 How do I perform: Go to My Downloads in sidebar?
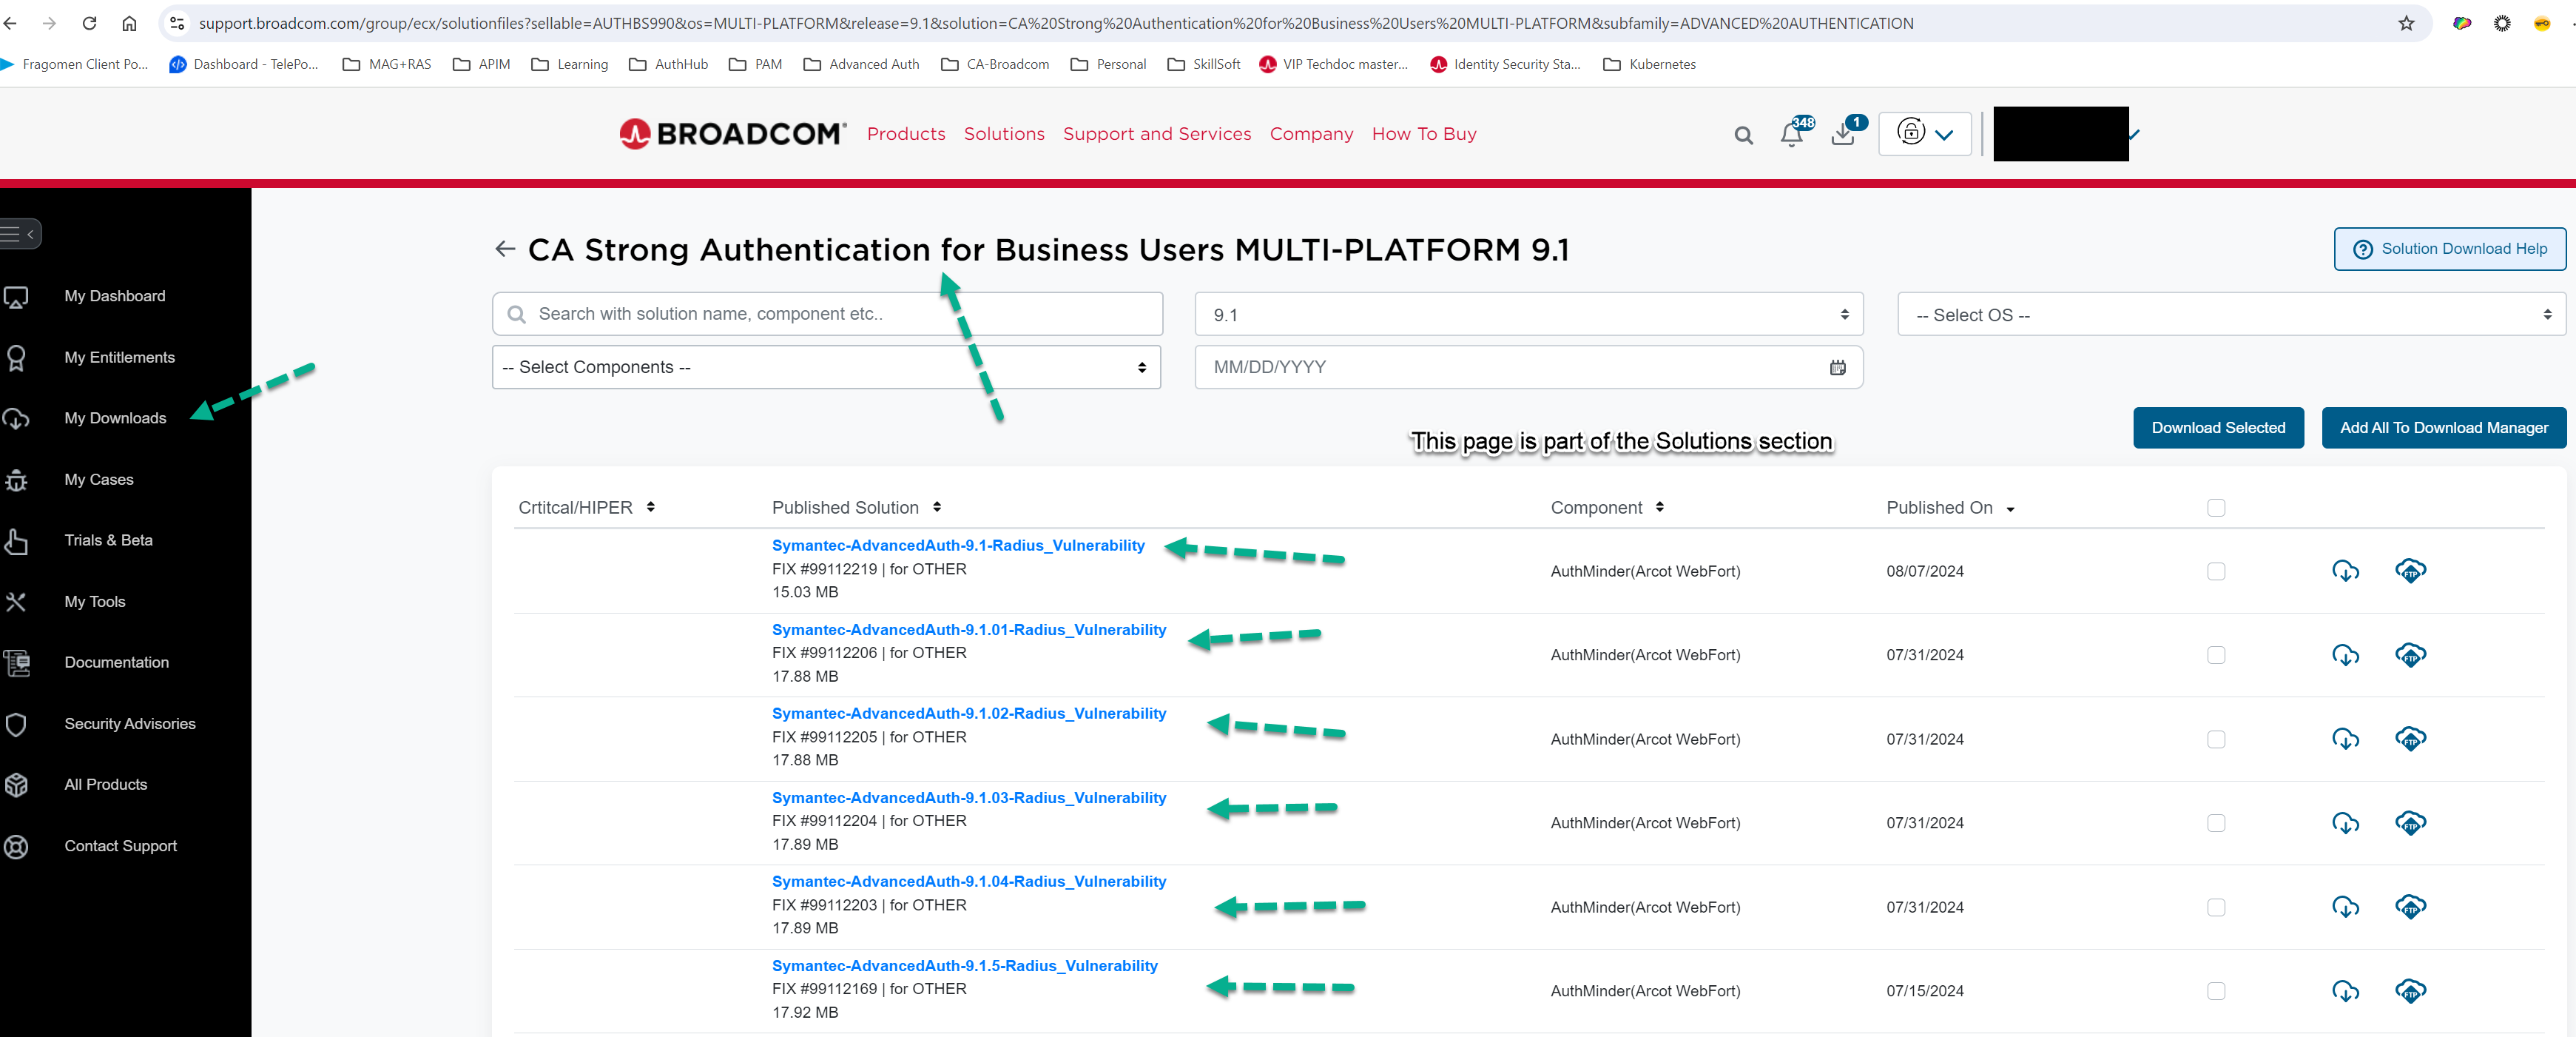coord(115,418)
